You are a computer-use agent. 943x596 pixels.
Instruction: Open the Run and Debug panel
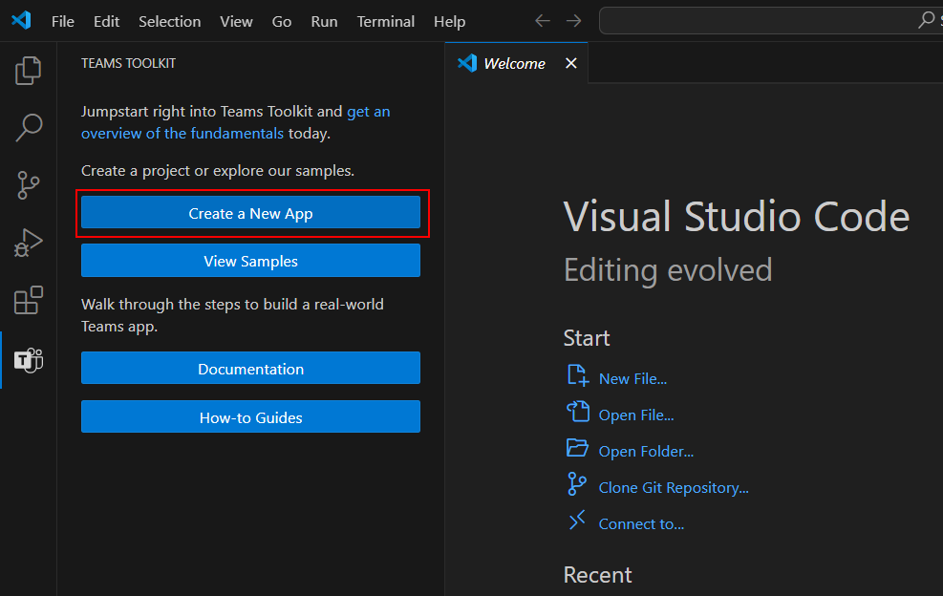(x=28, y=243)
